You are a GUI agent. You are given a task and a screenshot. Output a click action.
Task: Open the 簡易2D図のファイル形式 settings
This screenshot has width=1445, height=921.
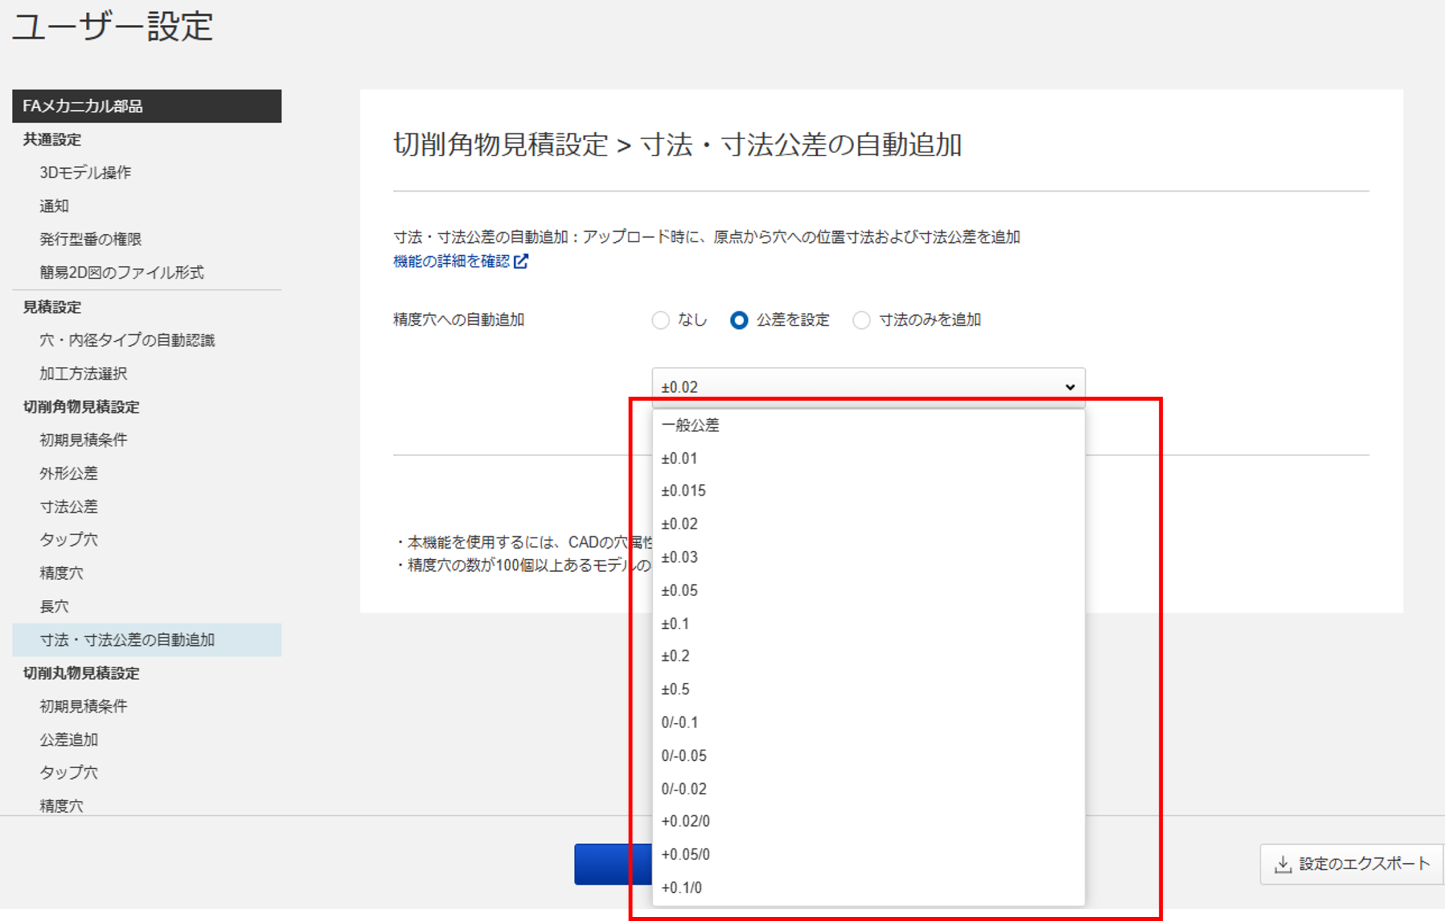pos(122,272)
